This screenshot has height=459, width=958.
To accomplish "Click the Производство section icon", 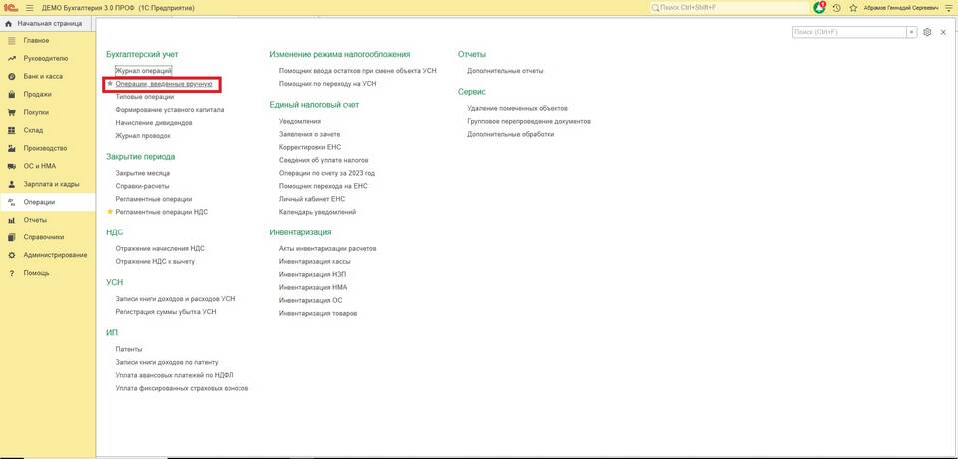I will click(x=11, y=148).
